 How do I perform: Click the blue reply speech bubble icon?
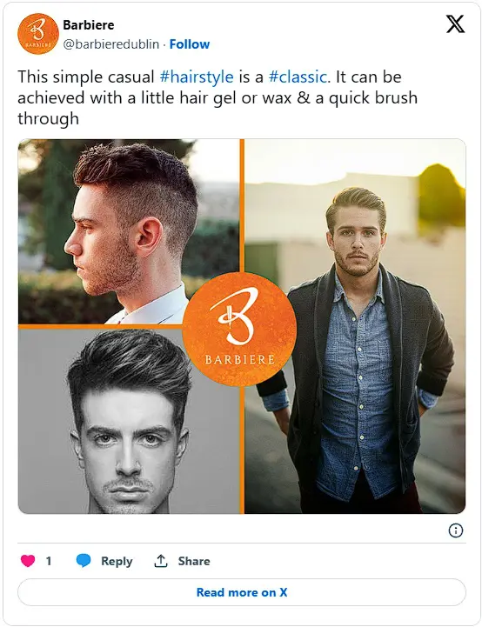pos(84,561)
